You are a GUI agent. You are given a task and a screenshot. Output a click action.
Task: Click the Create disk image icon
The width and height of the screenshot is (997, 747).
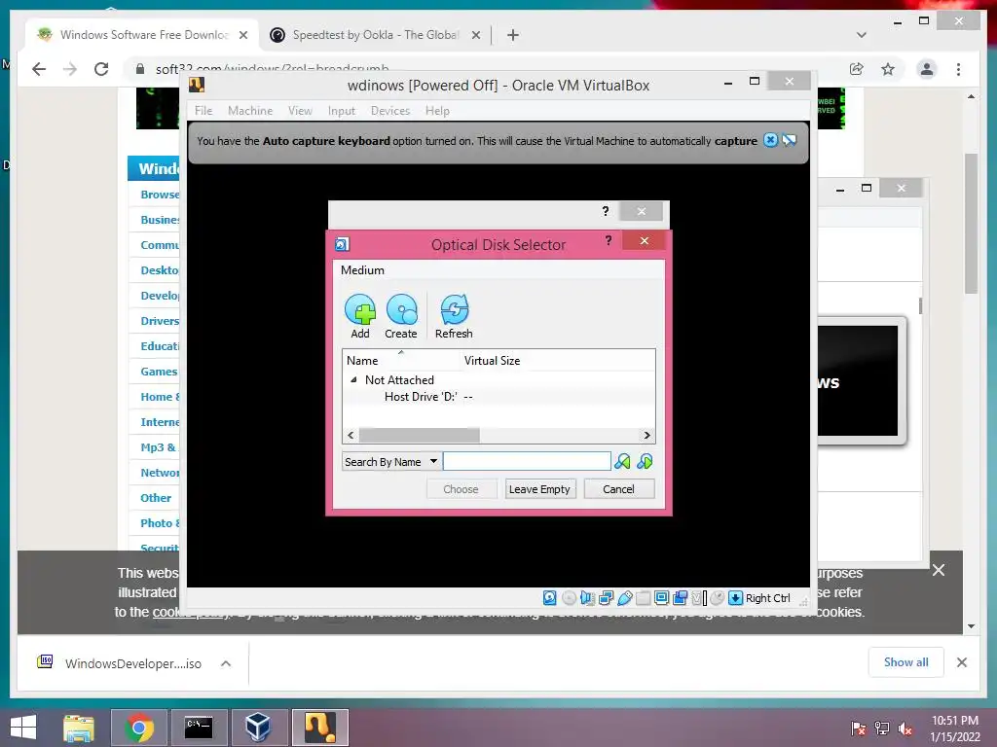click(x=401, y=316)
